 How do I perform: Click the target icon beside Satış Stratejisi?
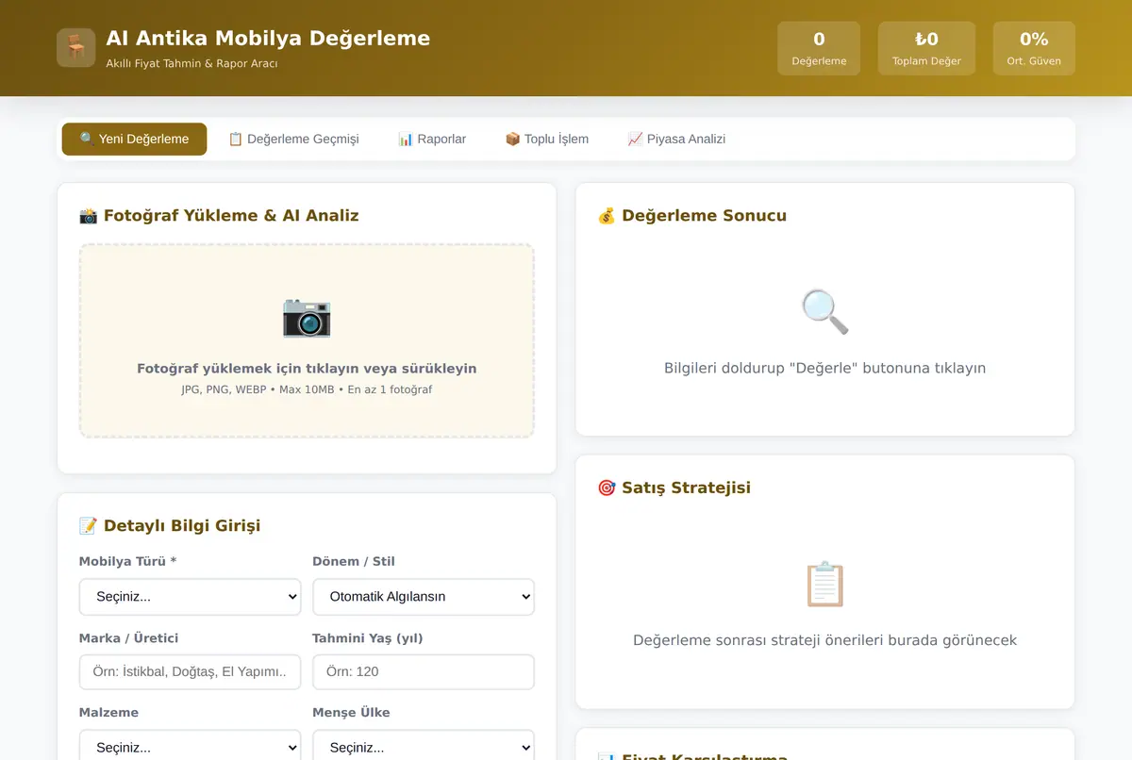click(607, 488)
